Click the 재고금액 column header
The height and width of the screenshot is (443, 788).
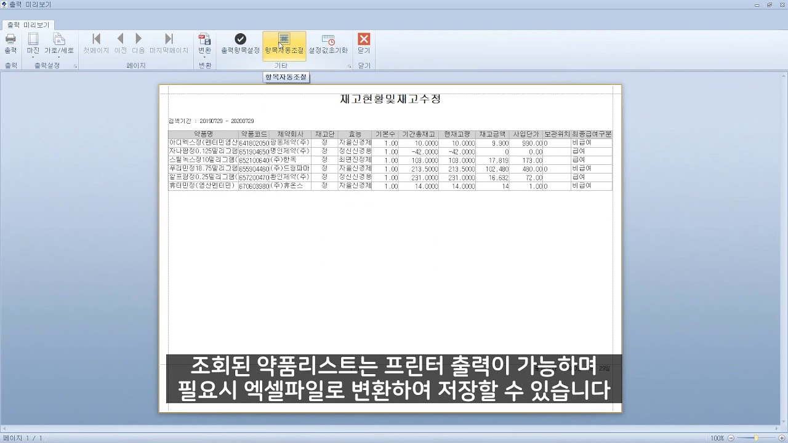point(492,134)
